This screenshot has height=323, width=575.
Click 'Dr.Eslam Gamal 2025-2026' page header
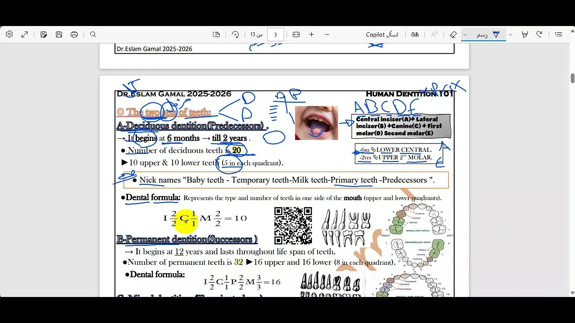[174, 94]
